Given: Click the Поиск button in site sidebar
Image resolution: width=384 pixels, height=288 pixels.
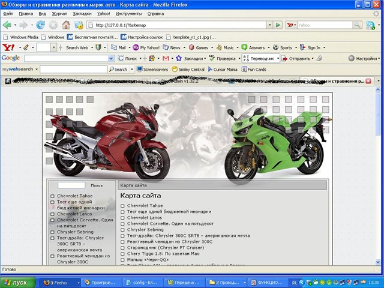Looking at the screenshot, I should [x=97, y=186].
